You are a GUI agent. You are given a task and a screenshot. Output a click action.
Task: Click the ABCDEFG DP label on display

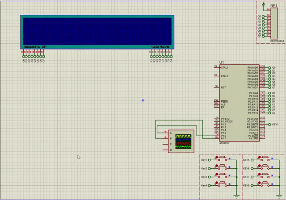[x=35, y=47]
